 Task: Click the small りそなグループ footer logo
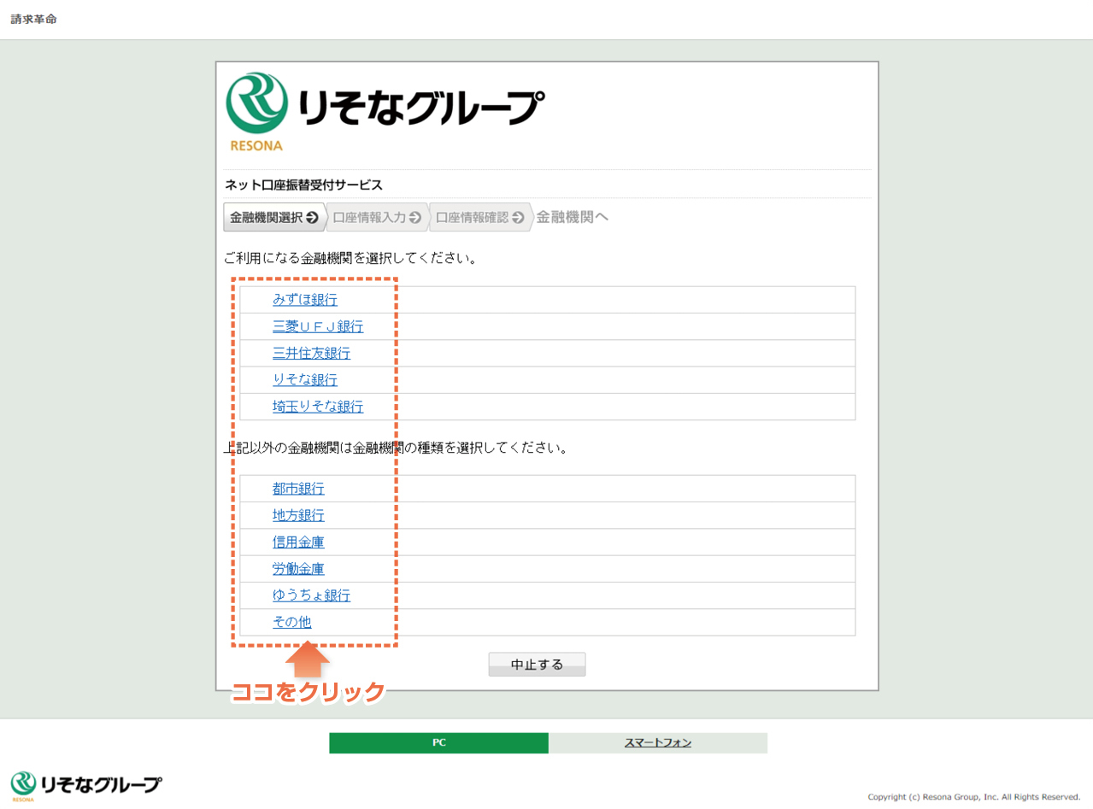[85, 785]
